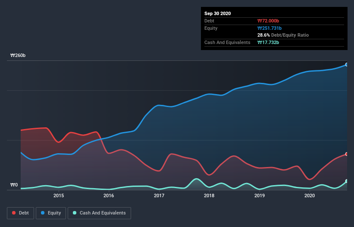Click the red Debt endpoint marker on the chart
Image resolution: width=354 pixels, height=227 pixels.
click(347, 154)
